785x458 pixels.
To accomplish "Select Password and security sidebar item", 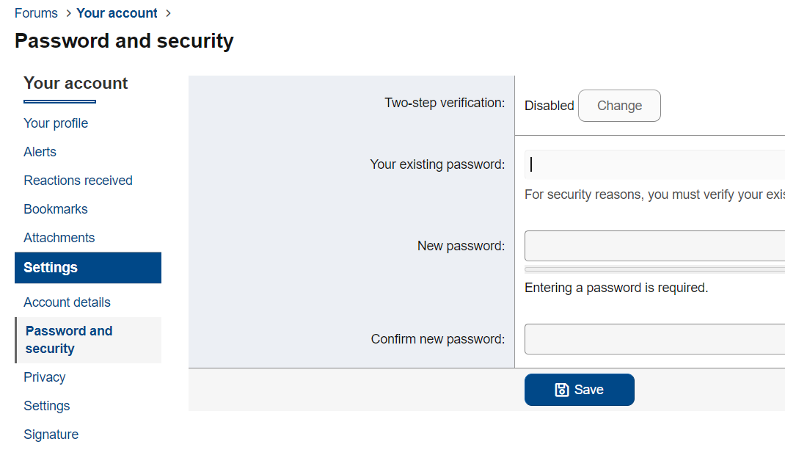I will [x=69, y=340].
